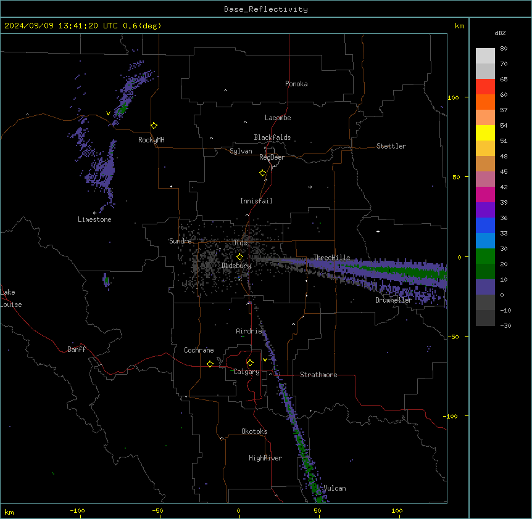Click the HighRiver label
This screenshot has width=532, height=519.
pos(265,458)
